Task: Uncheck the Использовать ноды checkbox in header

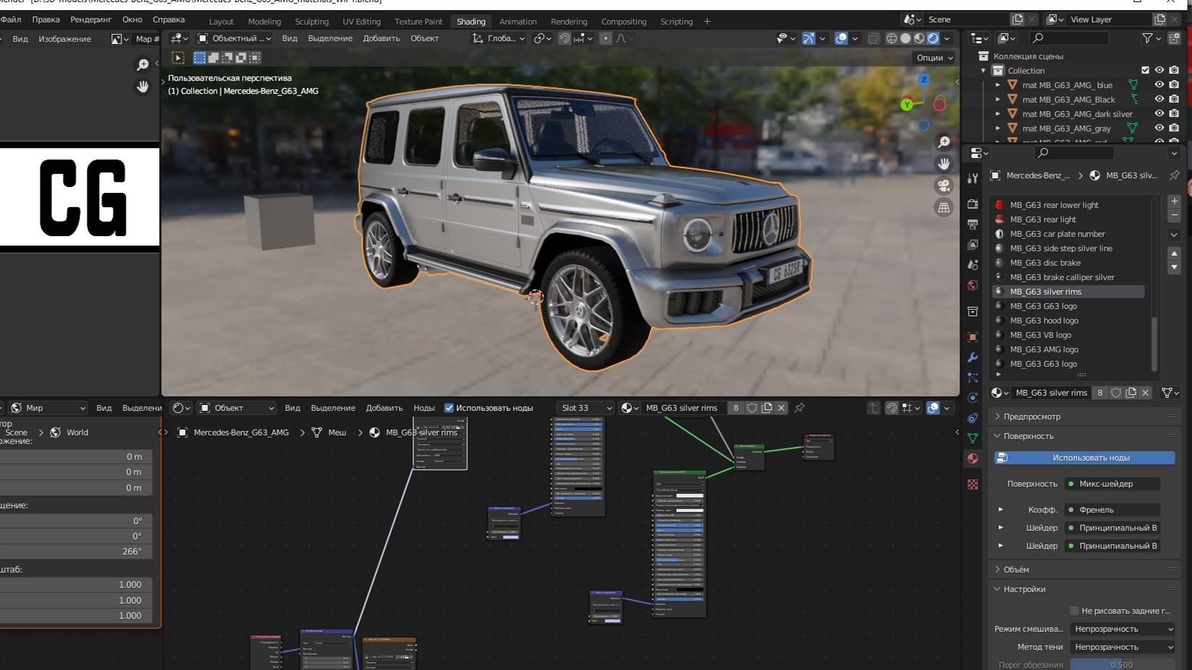Action: [449, 407]
